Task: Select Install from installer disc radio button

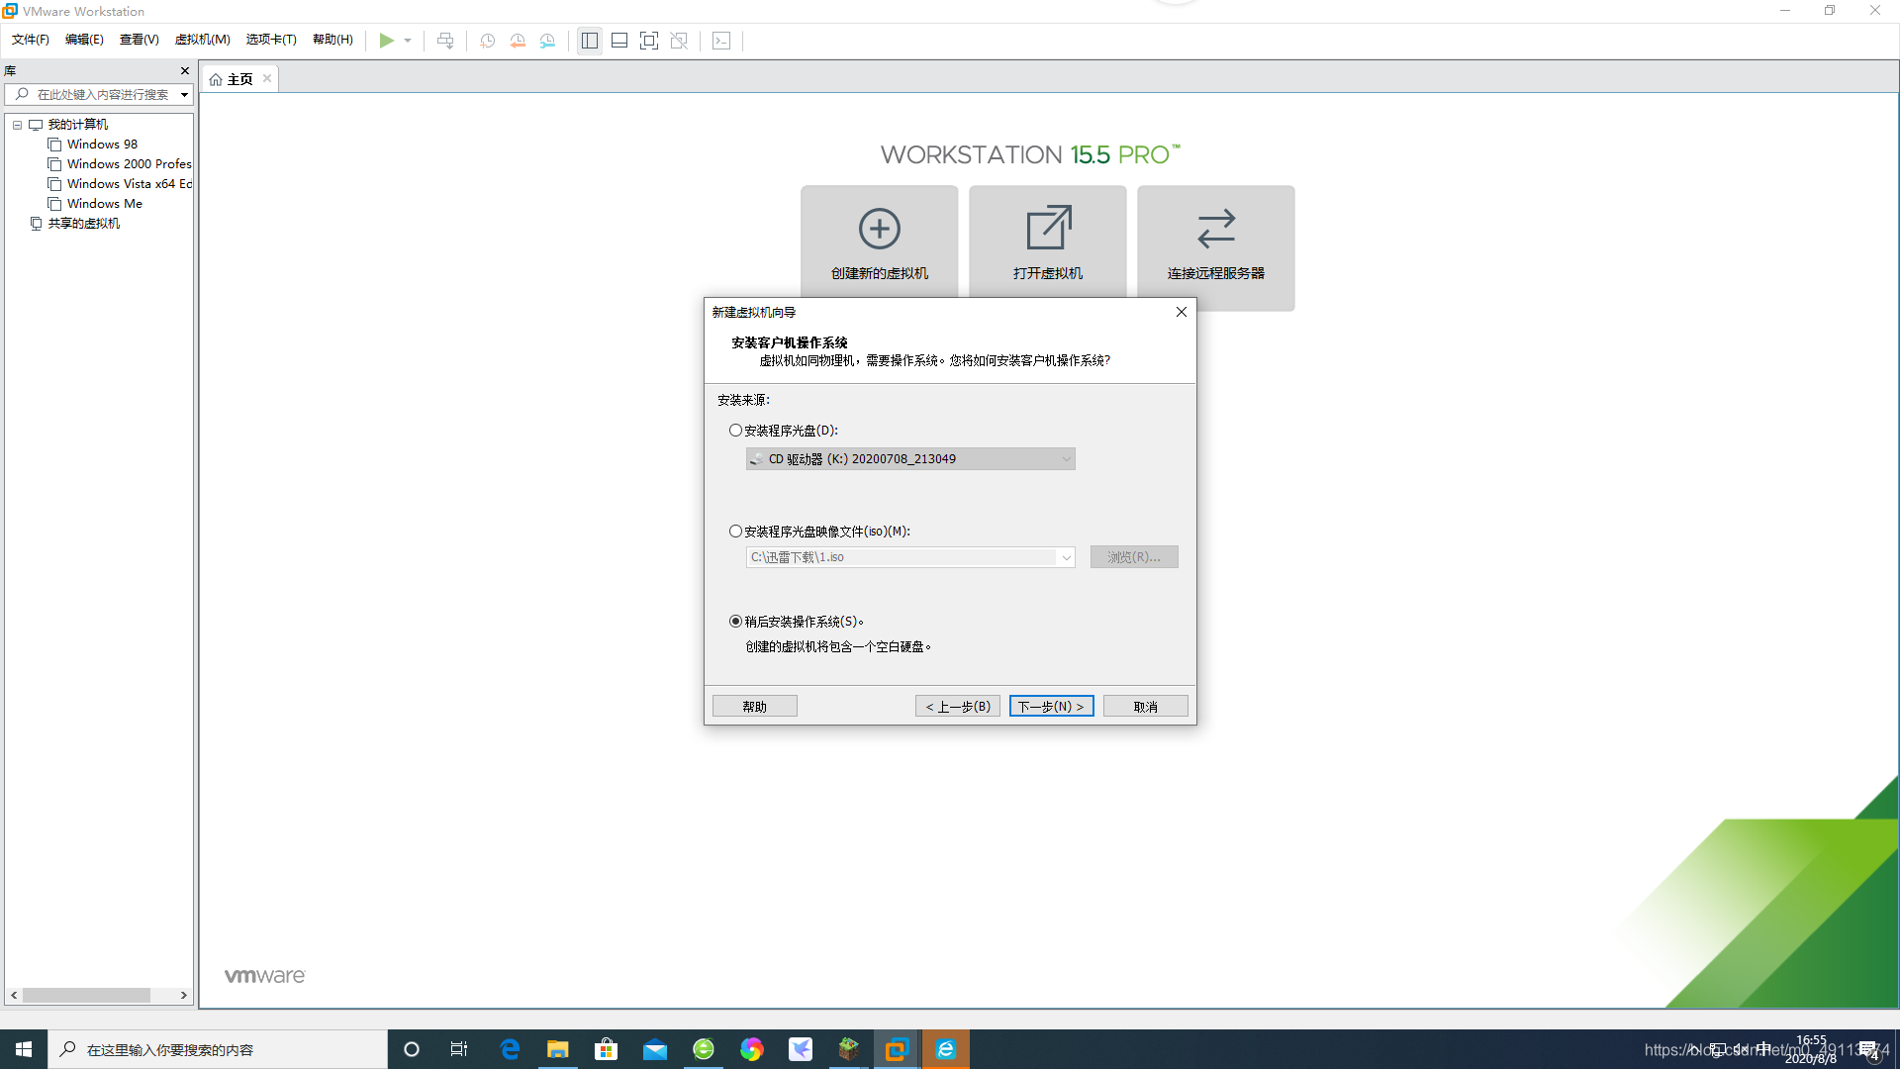Action: click(734, 430)
